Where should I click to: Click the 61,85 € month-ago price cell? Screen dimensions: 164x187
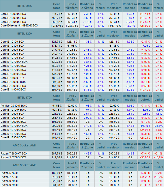click(x=114, y=46)
